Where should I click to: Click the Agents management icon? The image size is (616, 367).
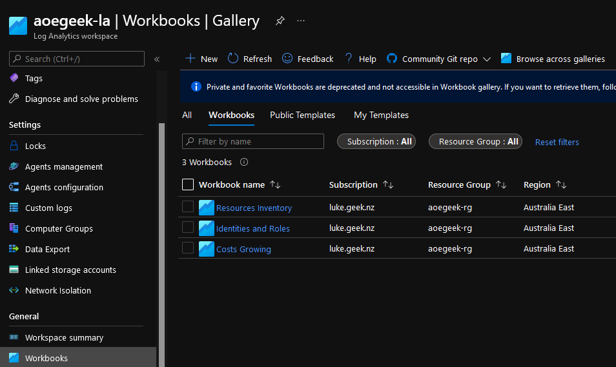coord(14,166)
